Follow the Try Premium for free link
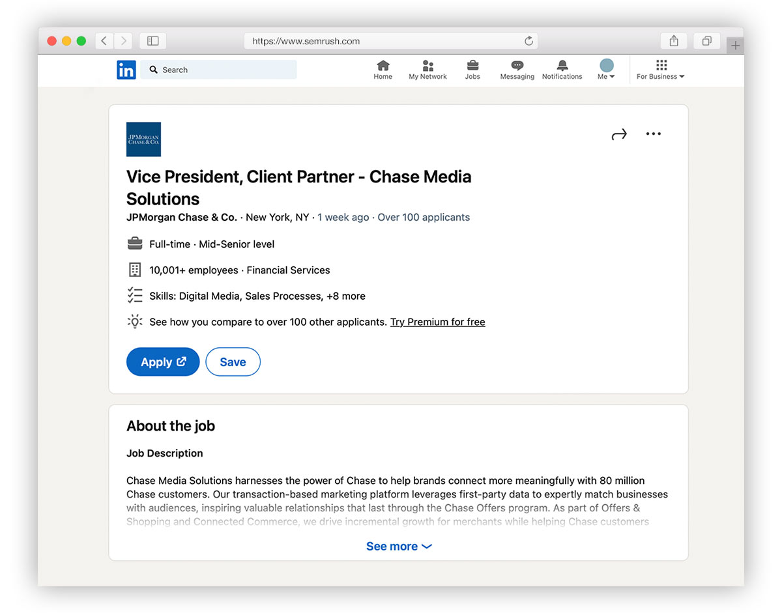This screenshot has height=613, width=782. [437, 322]
